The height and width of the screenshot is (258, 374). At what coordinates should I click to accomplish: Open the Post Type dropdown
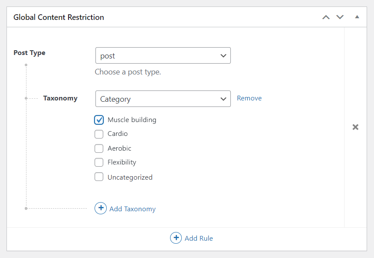tap(163, 56)
